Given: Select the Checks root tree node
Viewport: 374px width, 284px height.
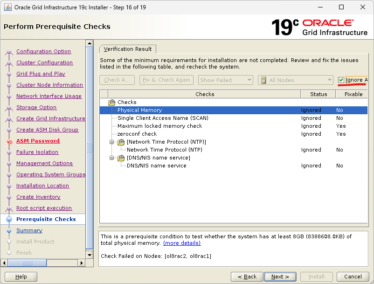Looking at the screenshot, I should [127, 102].
